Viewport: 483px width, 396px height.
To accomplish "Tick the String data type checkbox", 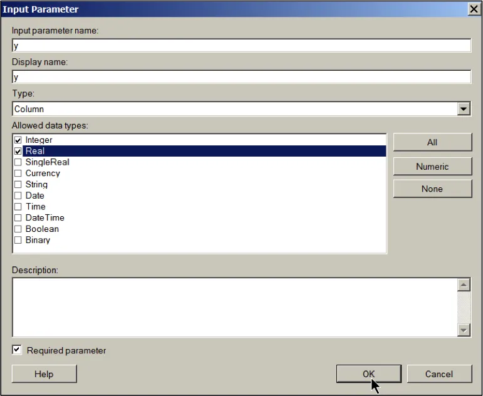I will pos(18,184).
